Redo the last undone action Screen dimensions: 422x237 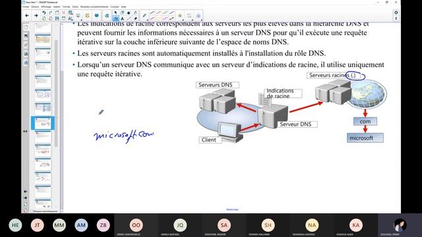50,13
